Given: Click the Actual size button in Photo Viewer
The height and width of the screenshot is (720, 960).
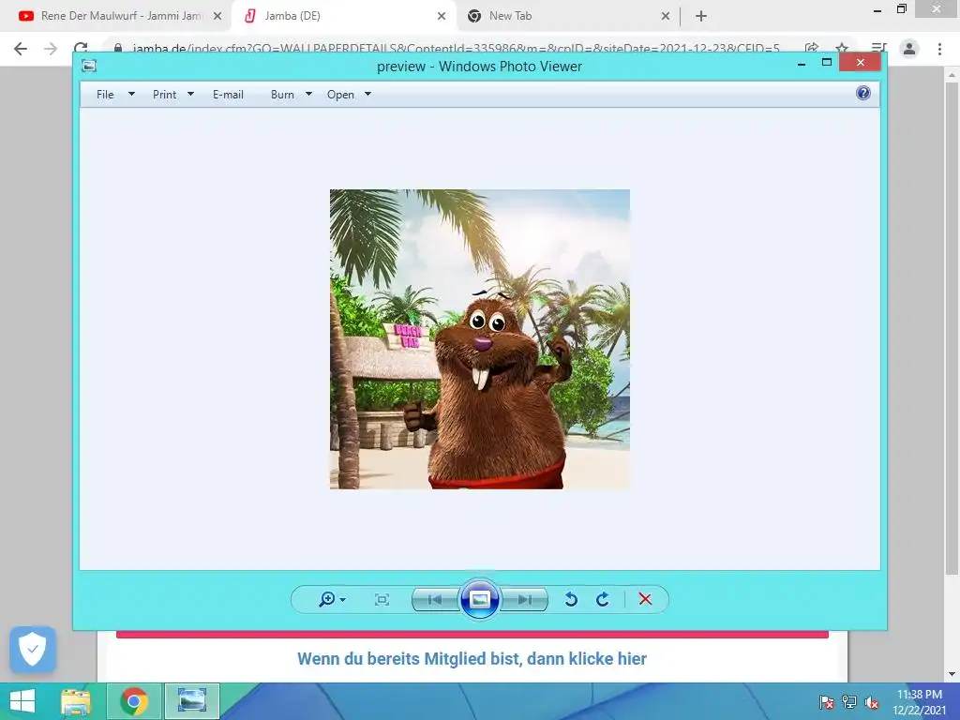Looking at the screenshot, I should tap(382, 599).
